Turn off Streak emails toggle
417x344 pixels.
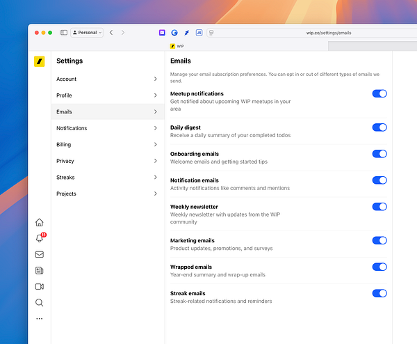(379, 293)
